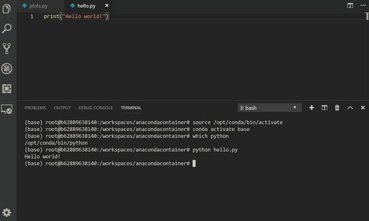The image size is (369, 221).
Task: Open the Extensions view
Action: [x=7, y=89]
